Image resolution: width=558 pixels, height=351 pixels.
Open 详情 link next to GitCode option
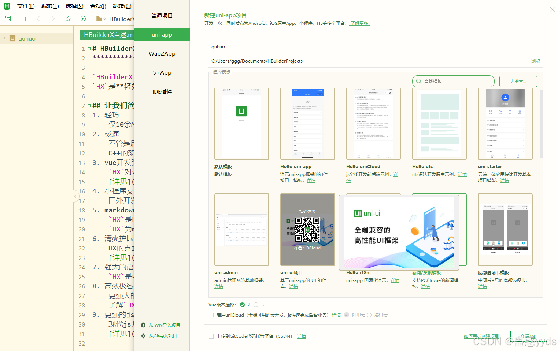click(302, 336)
